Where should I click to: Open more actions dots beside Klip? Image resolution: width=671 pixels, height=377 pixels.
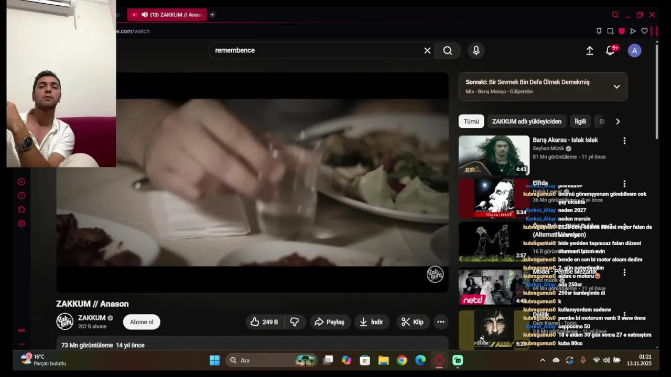point(441,322)
